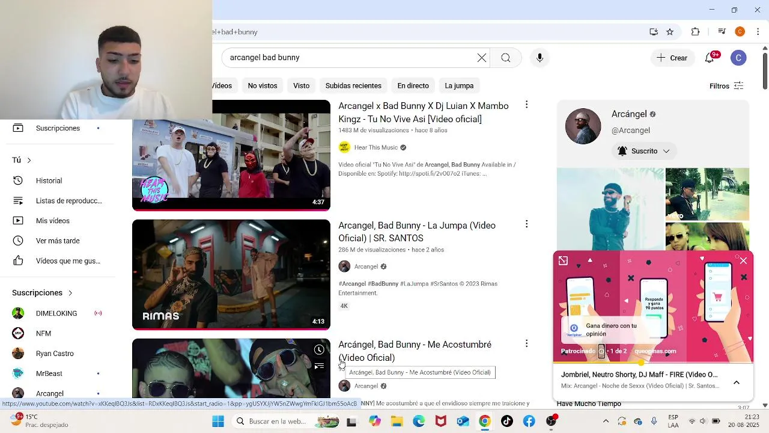Play the La Jumpa video thumbnail
The image size is (769, 433).
[231, 274]
